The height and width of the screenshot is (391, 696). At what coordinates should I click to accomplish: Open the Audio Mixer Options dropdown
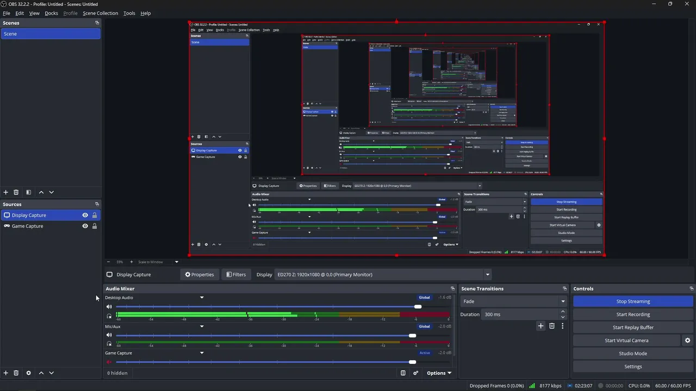coord(439,373)
